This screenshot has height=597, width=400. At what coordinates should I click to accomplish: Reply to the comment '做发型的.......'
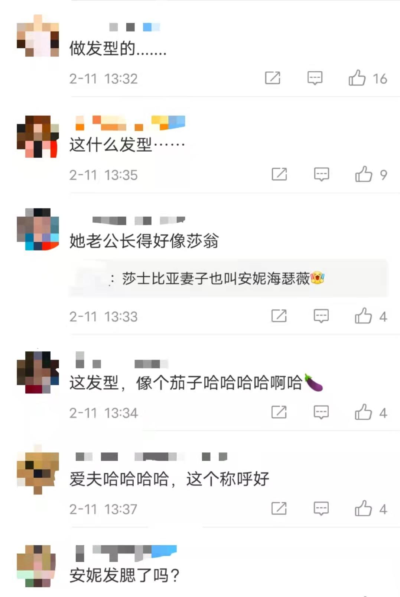315,78
